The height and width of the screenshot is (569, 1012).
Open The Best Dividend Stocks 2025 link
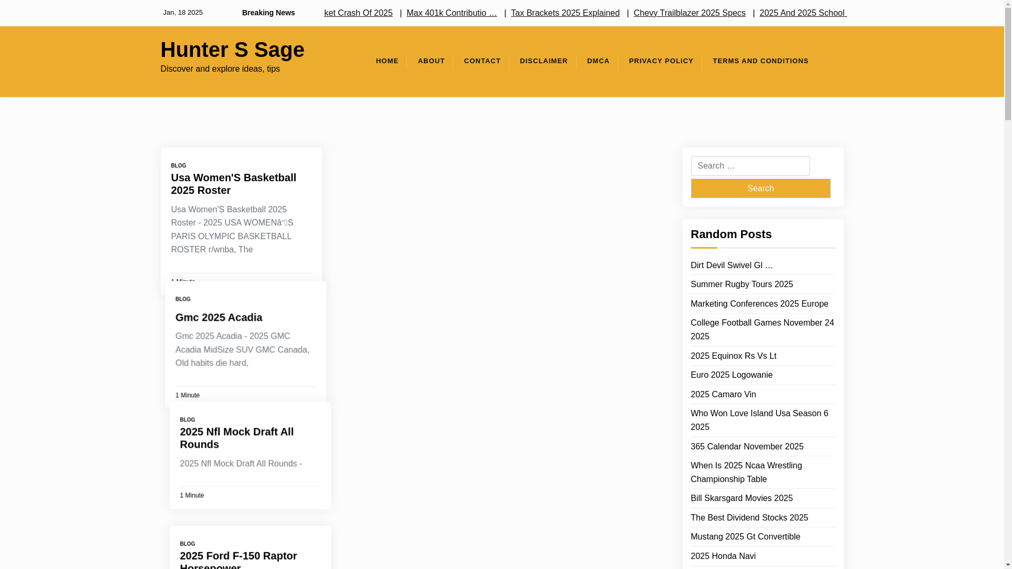[749, 518]
